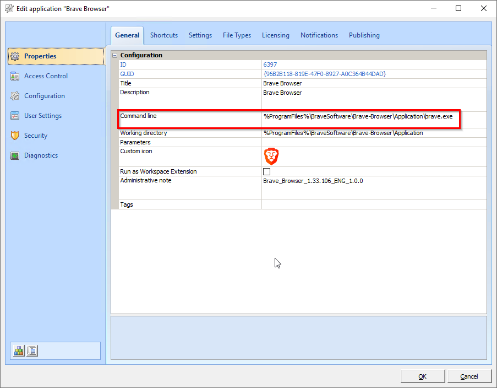Go to the Publishing tab

click(x=364, y=35)
